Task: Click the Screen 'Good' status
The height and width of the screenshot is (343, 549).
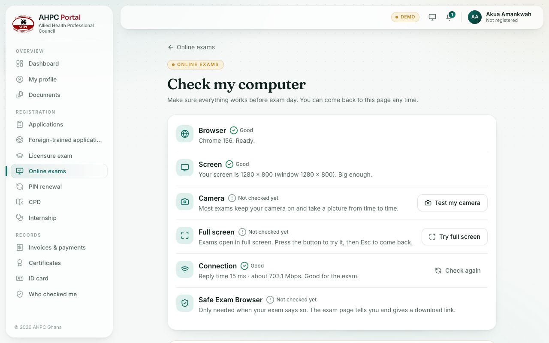Action: click(x=238, y=164)
